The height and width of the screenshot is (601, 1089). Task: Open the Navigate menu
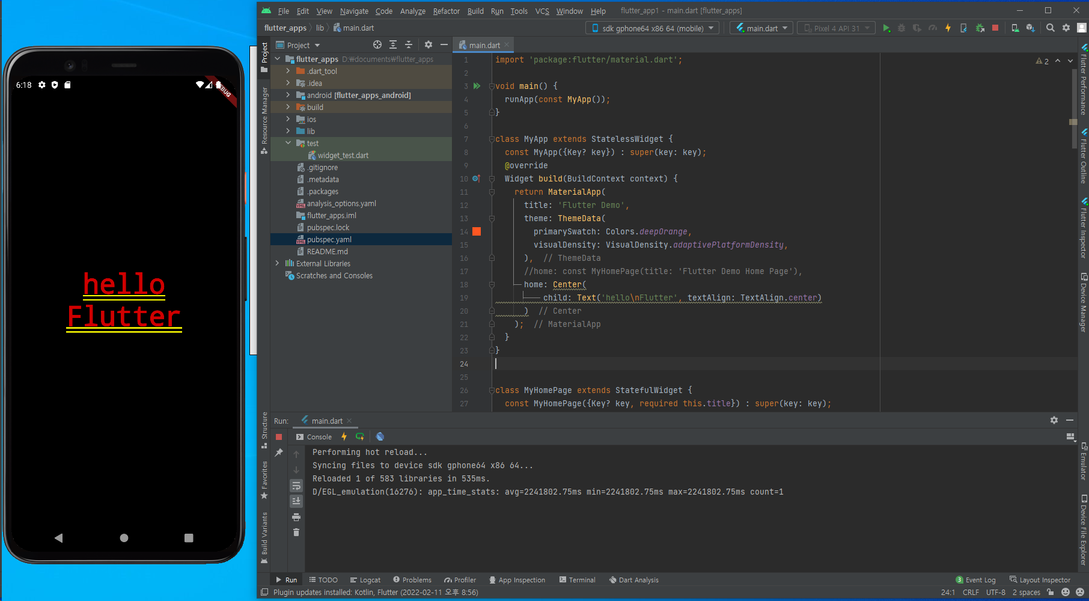(x=354, y=11)
